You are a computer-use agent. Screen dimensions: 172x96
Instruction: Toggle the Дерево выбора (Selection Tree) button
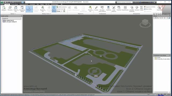(x=54, y=9)
